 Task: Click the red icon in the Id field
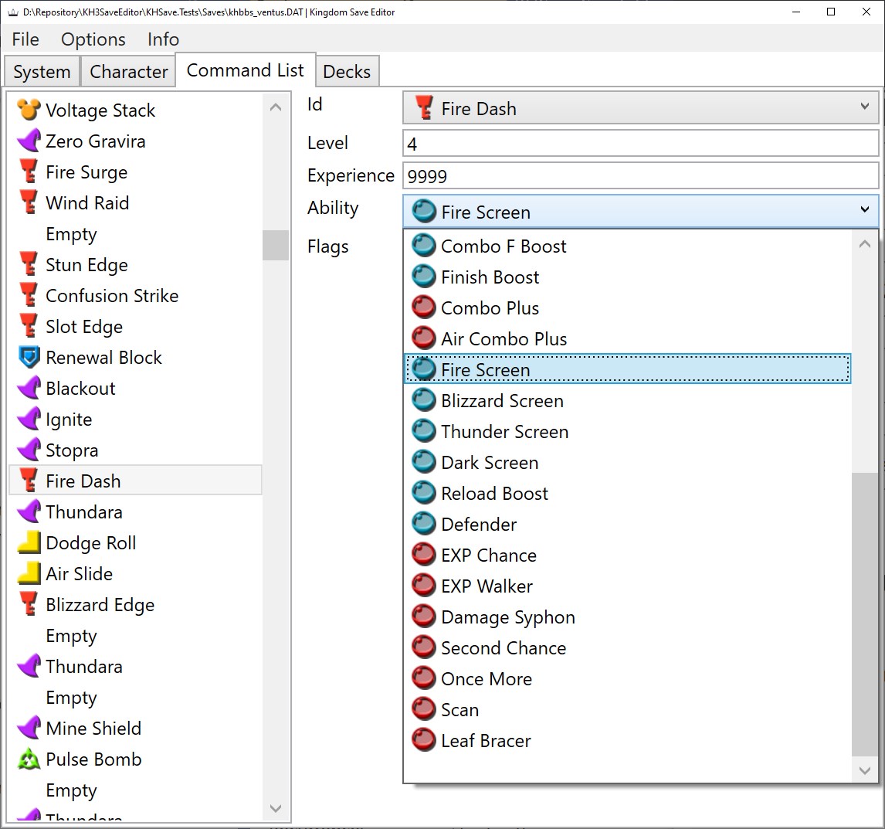[424, 108]
